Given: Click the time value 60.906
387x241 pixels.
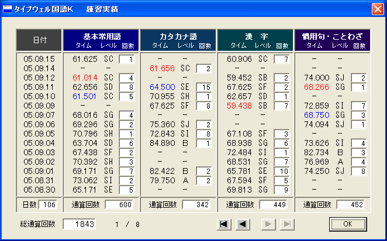Looking at the screenshot, I should click(x=240, y=59).
